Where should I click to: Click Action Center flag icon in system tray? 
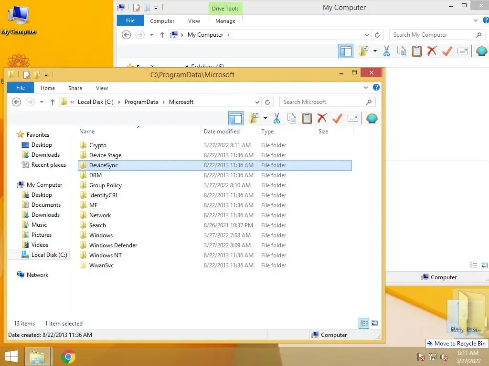(421, 357)
